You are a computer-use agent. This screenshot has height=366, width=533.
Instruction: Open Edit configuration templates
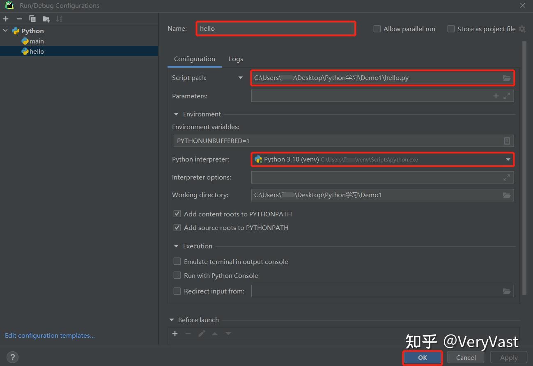click(49, 335)
